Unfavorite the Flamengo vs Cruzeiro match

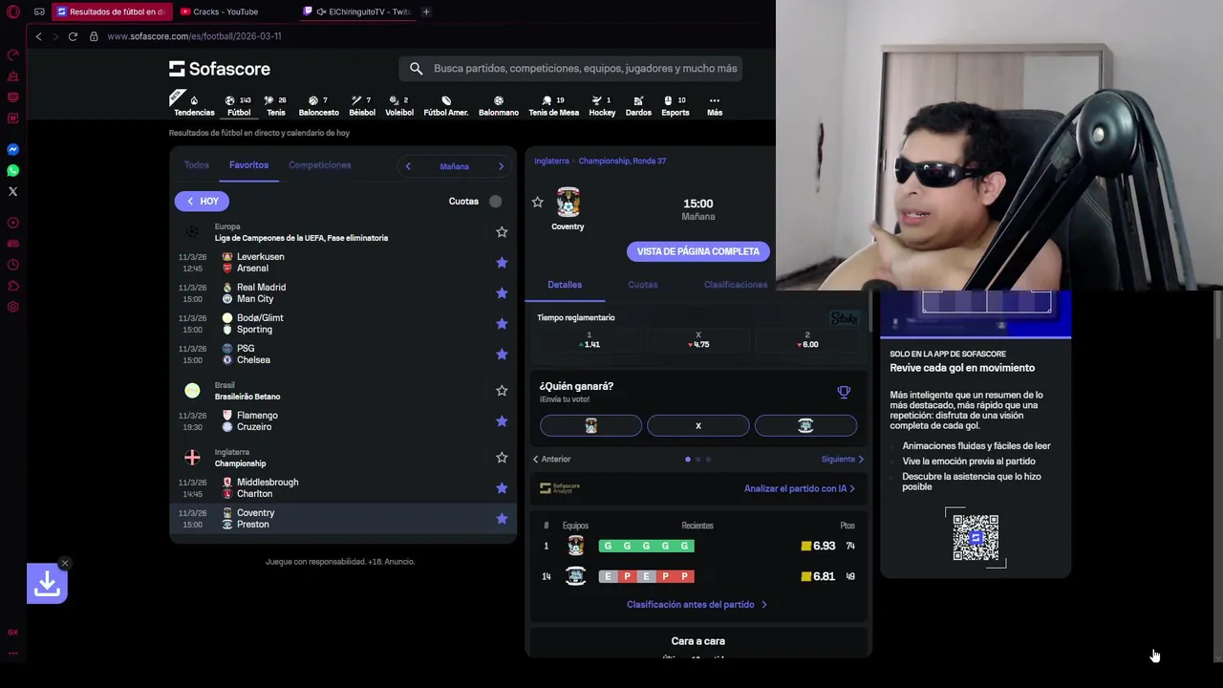tap(502, 421)
